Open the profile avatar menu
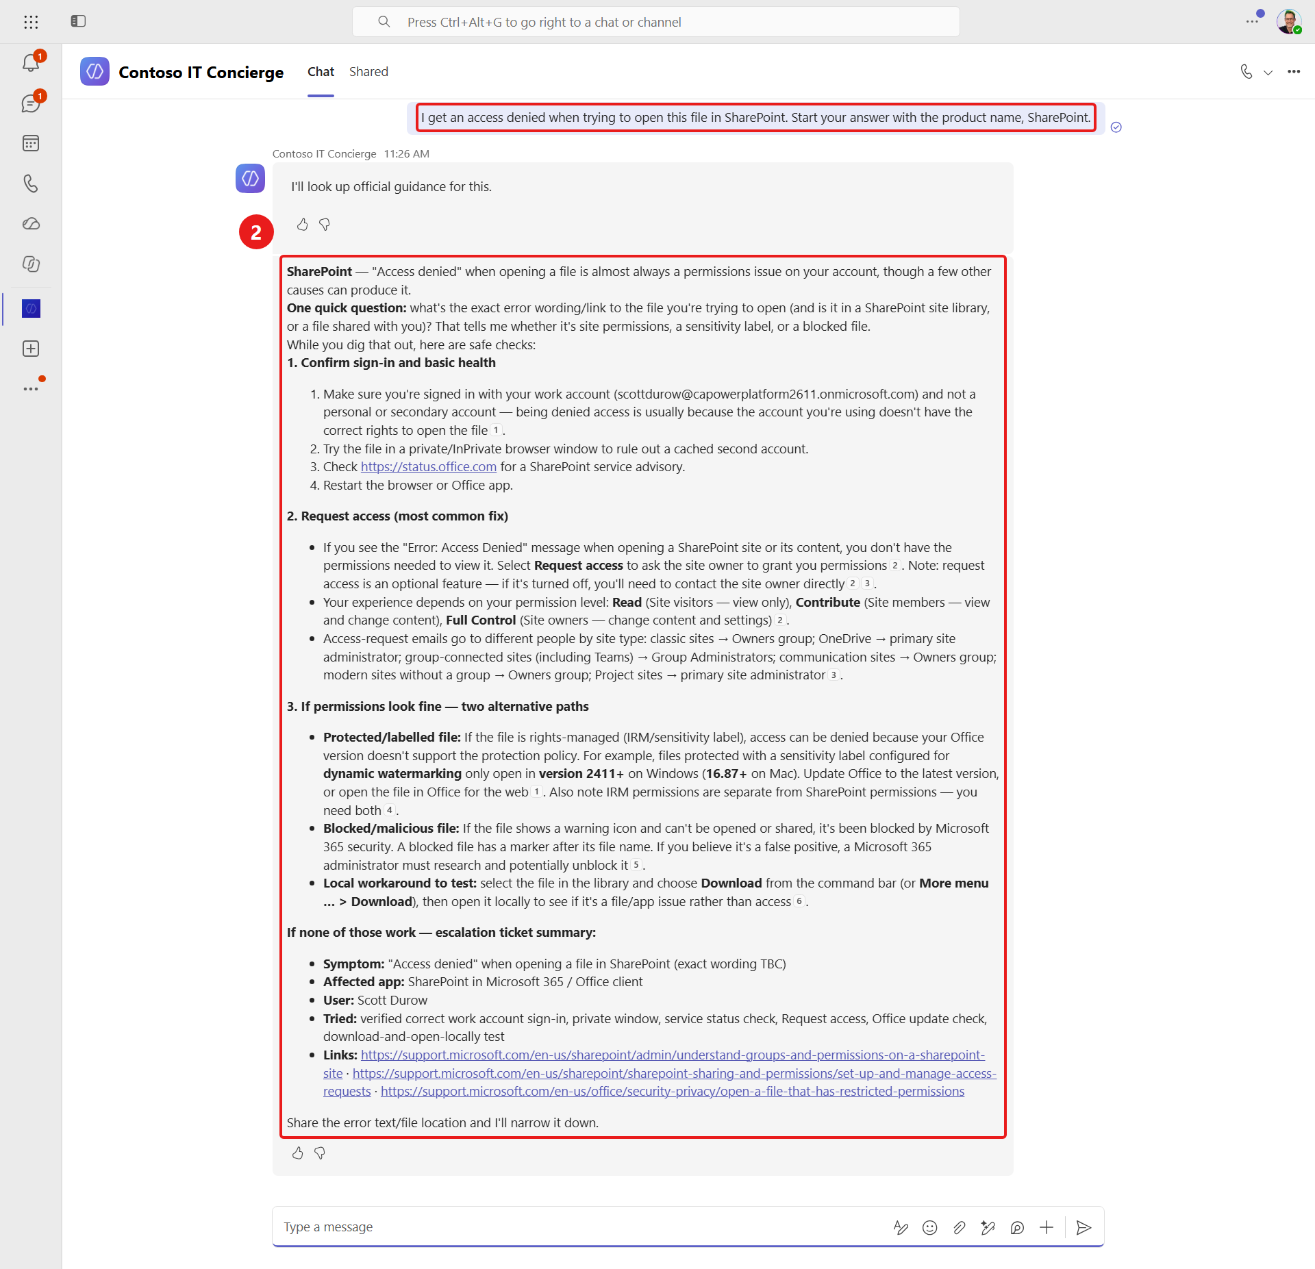The image size is (1315, 1269). [x=1289, y=21]
